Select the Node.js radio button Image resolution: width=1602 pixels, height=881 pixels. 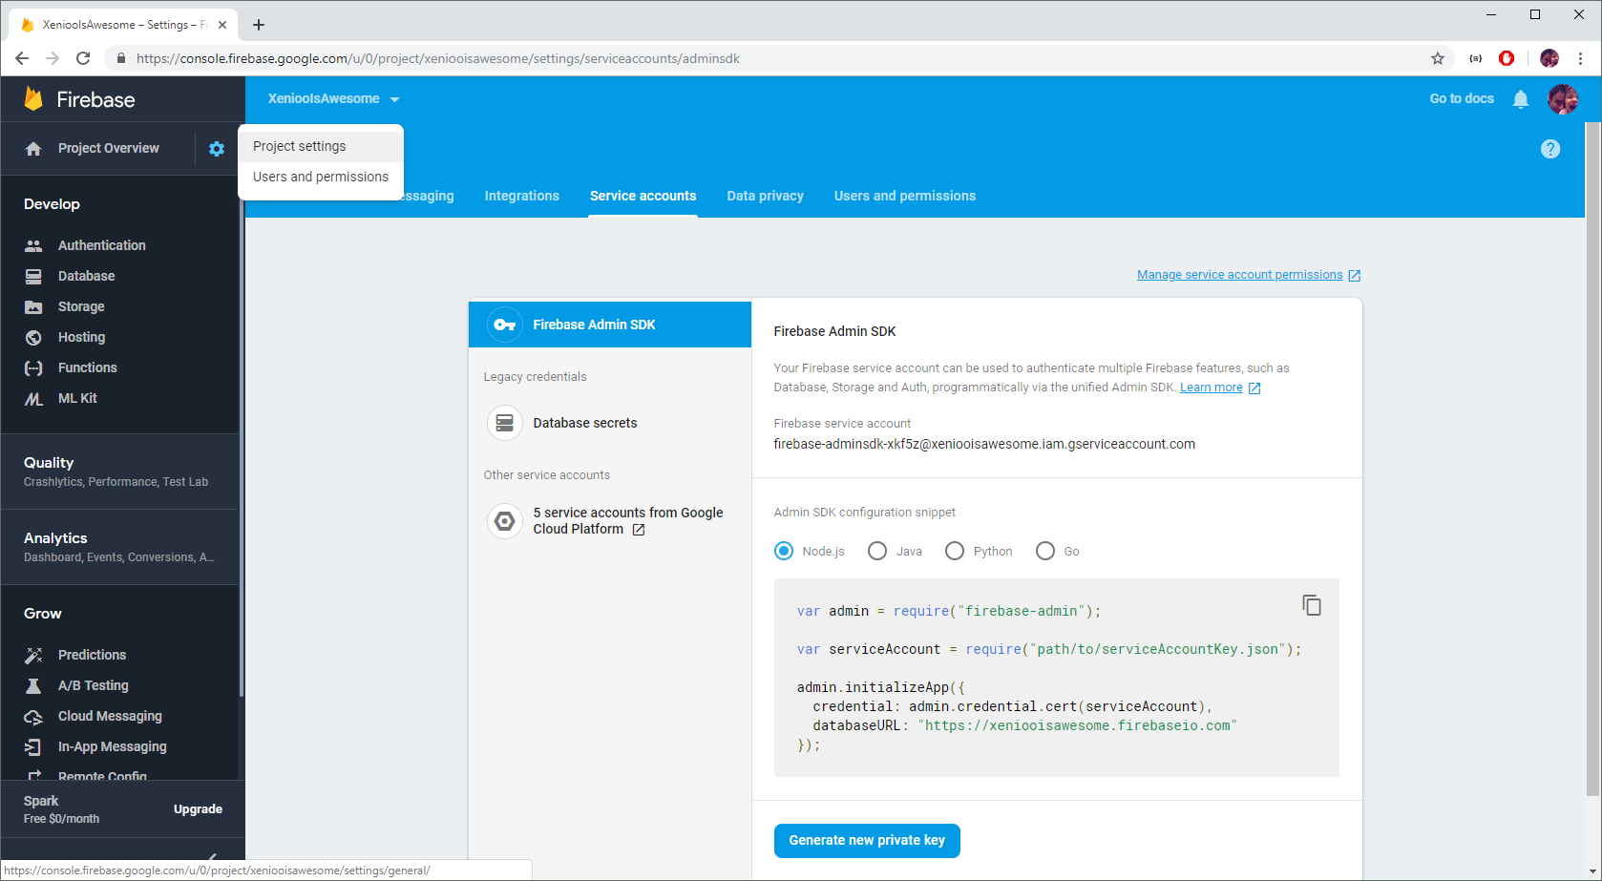click(x=784, y=551)
